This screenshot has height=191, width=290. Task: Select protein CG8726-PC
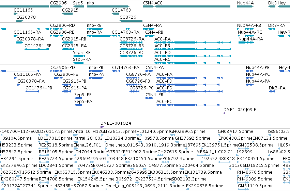coord(141,88)
